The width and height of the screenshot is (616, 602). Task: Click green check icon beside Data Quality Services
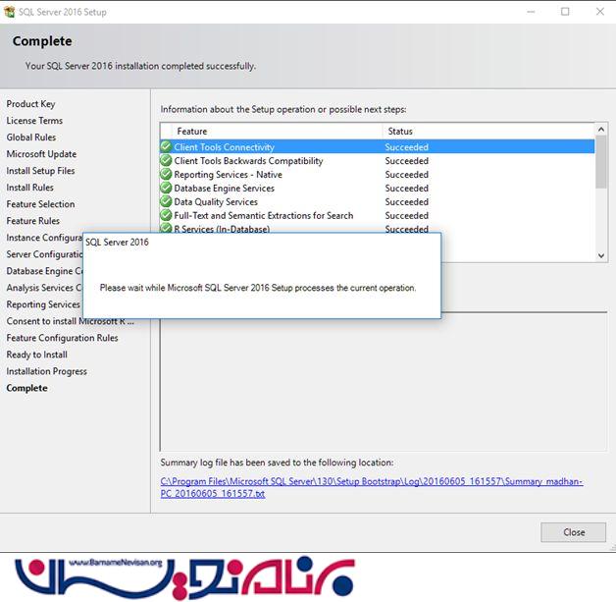pyautogui.click(x=166, y=202)
